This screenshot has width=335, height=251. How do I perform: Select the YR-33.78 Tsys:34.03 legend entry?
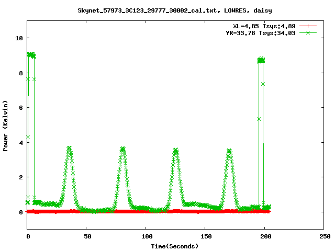(261, 33)
